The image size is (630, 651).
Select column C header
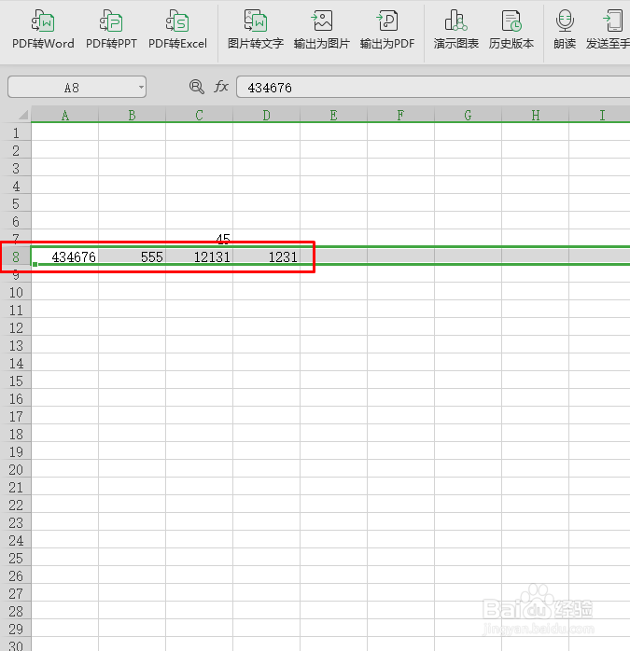200,115
